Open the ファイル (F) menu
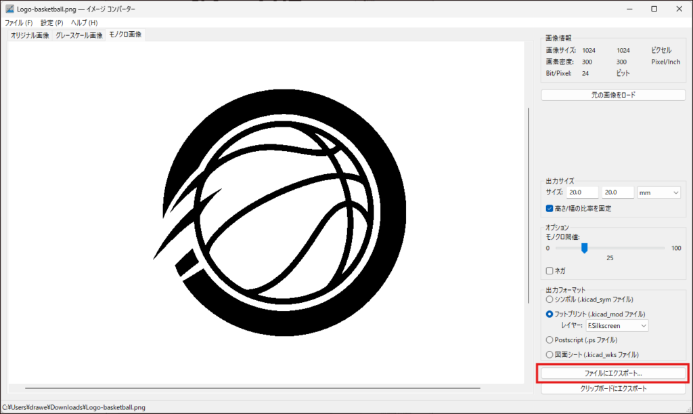This screenshot has height=414, width=693. (x=18, y=22)
